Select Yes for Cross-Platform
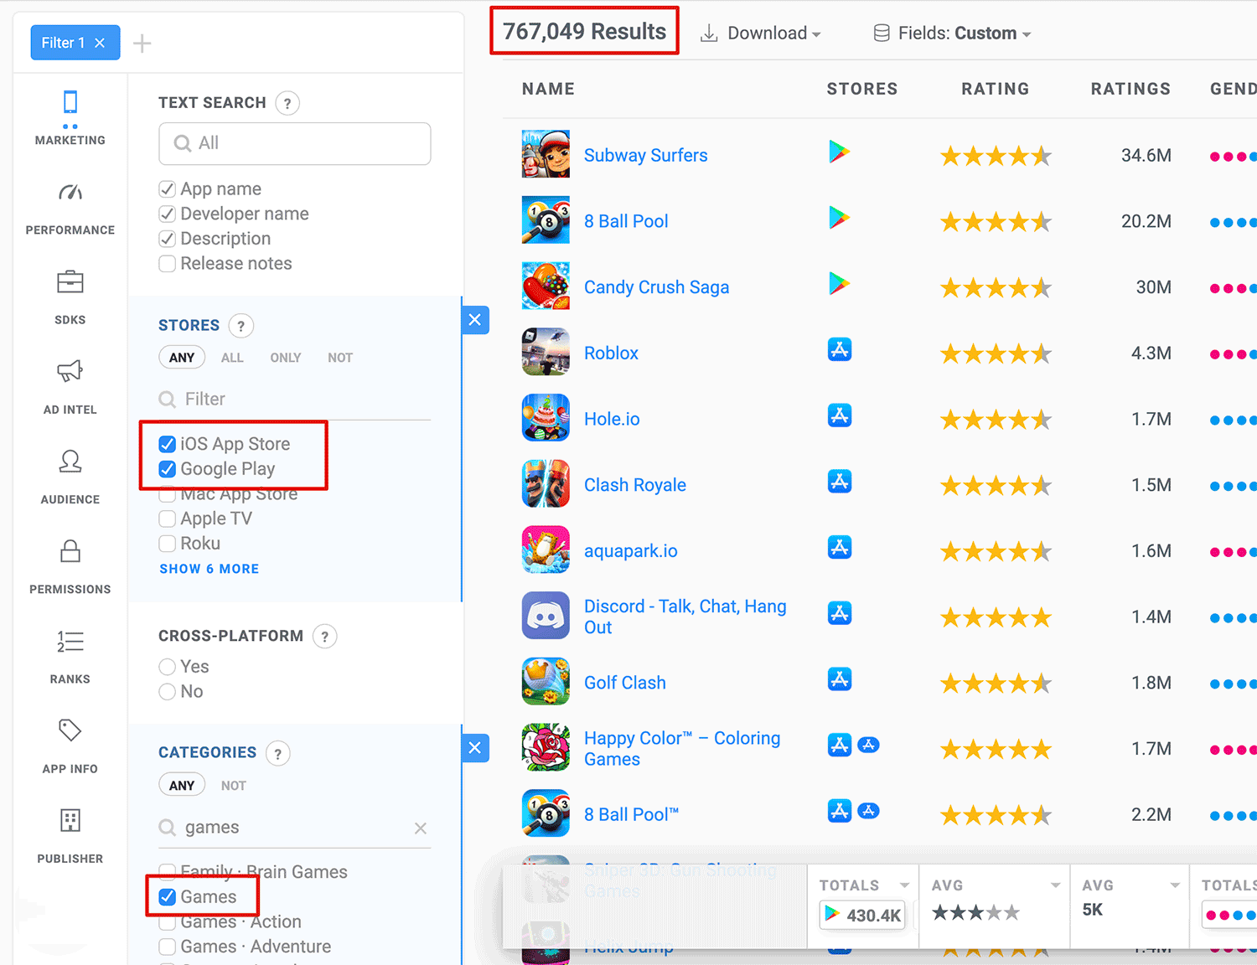The height and width of the screenshot is (965, 1257). pos(168,667)
